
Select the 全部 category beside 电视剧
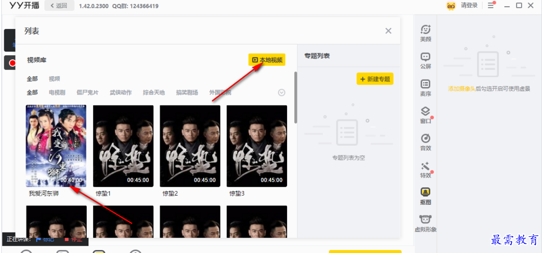32,93
